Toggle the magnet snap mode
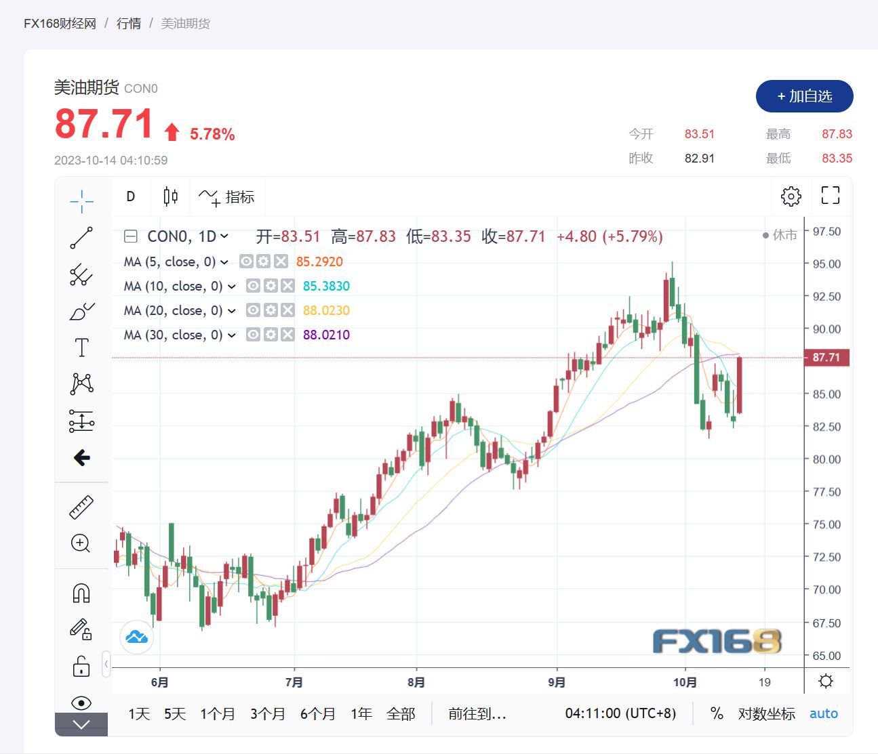Screen dimensions: 878x754 tap(81, 593)
